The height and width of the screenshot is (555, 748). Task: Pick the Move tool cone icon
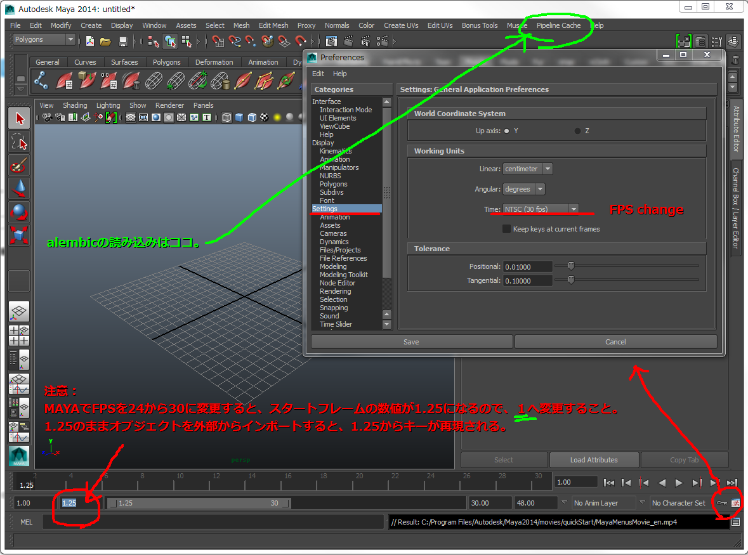tap(19, 188)
